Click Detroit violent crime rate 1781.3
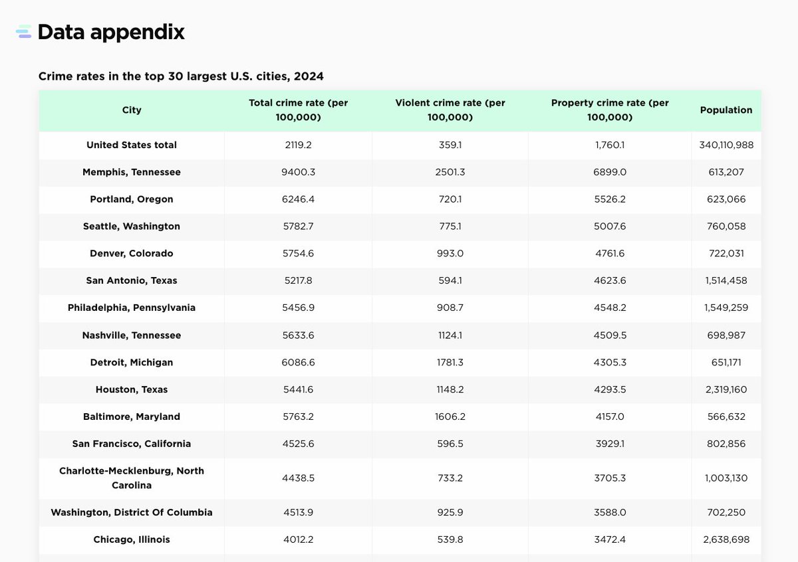The image size is (798, 562). point(450,363)
